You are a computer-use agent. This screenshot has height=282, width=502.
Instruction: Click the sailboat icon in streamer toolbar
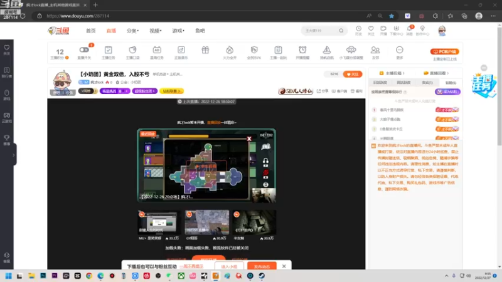[x=326, y=50]
